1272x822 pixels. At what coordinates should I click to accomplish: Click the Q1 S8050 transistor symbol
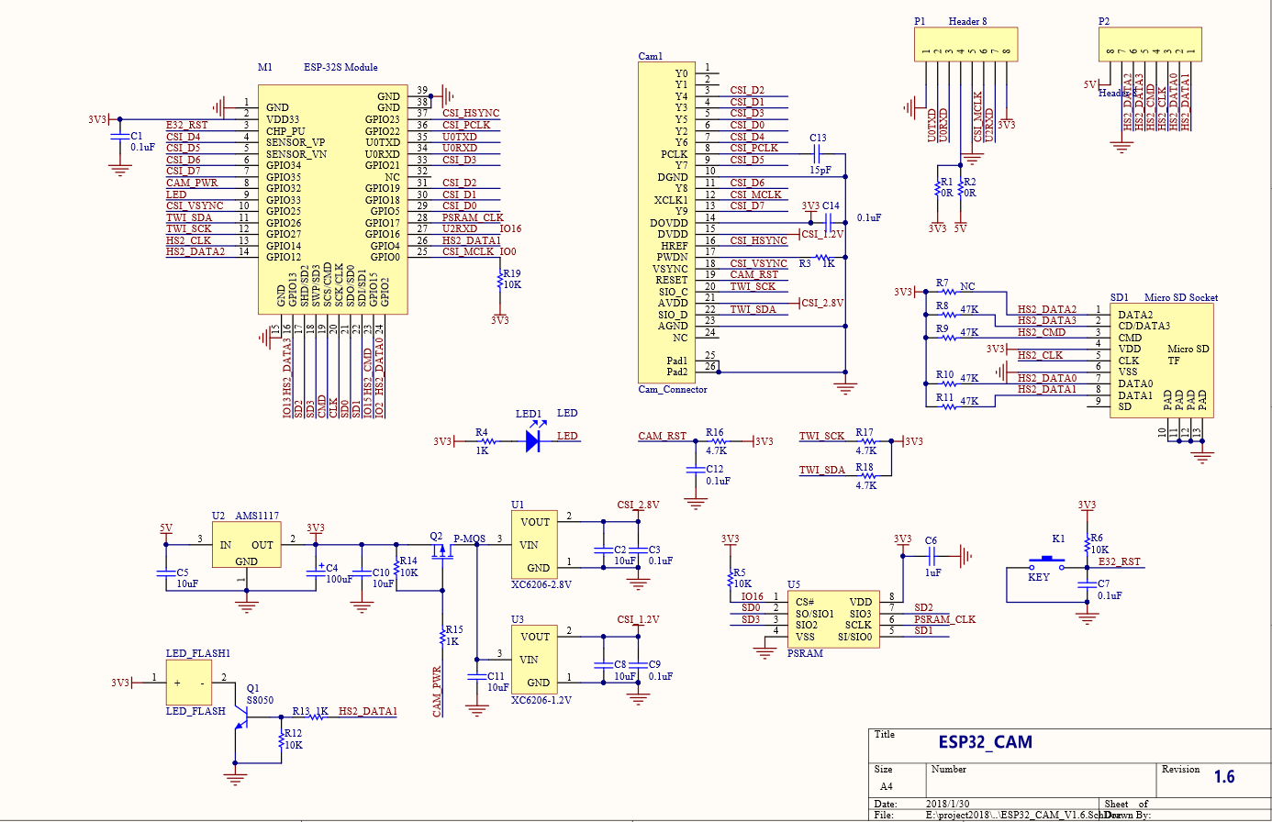click(243, 716)
